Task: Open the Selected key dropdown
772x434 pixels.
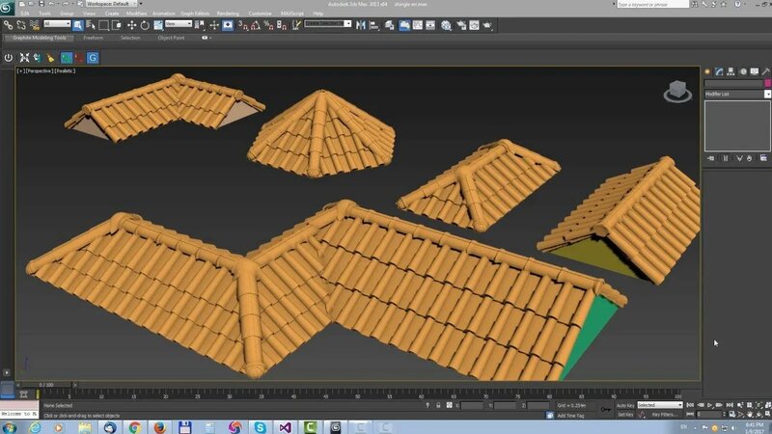Action: [660, 405]
